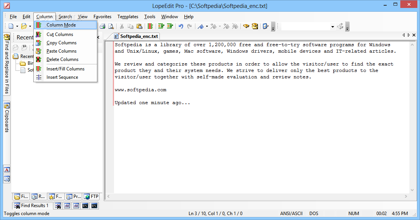
Task: Switch to the Pr... projects tab
Action: coord(73,197)
